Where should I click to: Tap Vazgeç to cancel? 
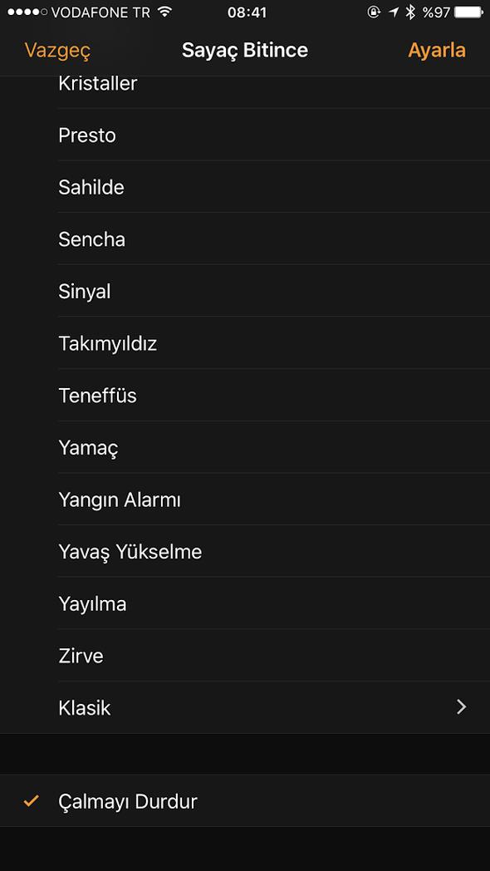coord(56,50)
